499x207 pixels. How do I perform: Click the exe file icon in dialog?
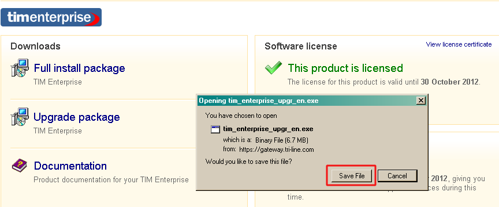(215, 129)
